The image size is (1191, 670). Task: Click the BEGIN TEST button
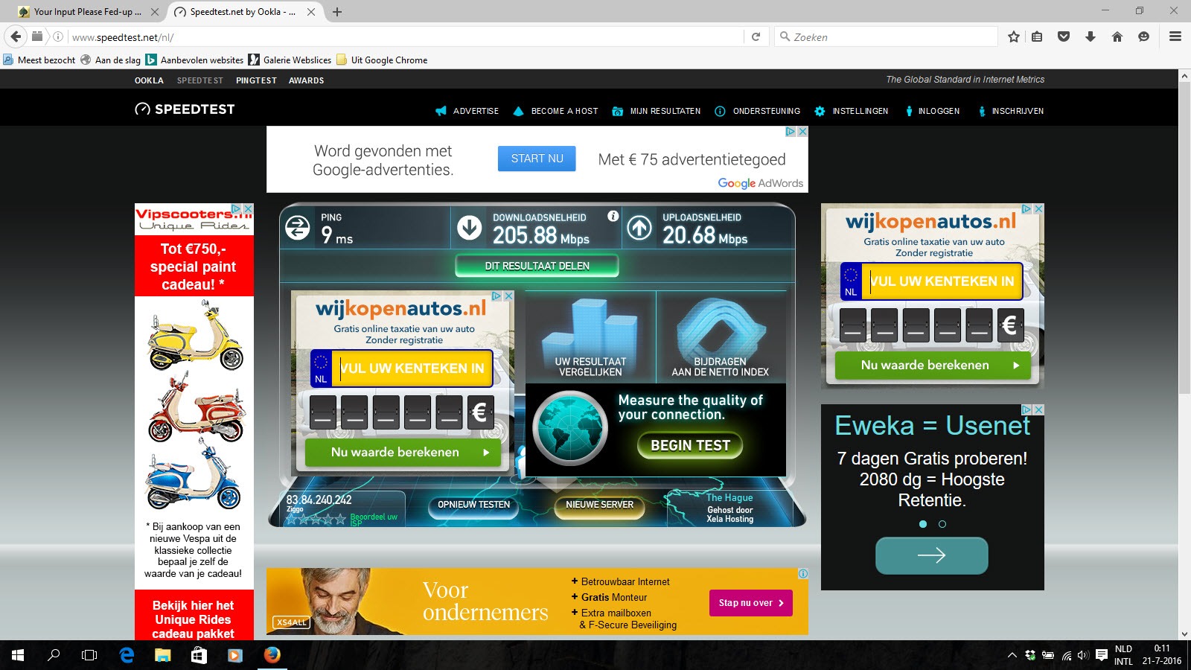click(x=691, y=445)
